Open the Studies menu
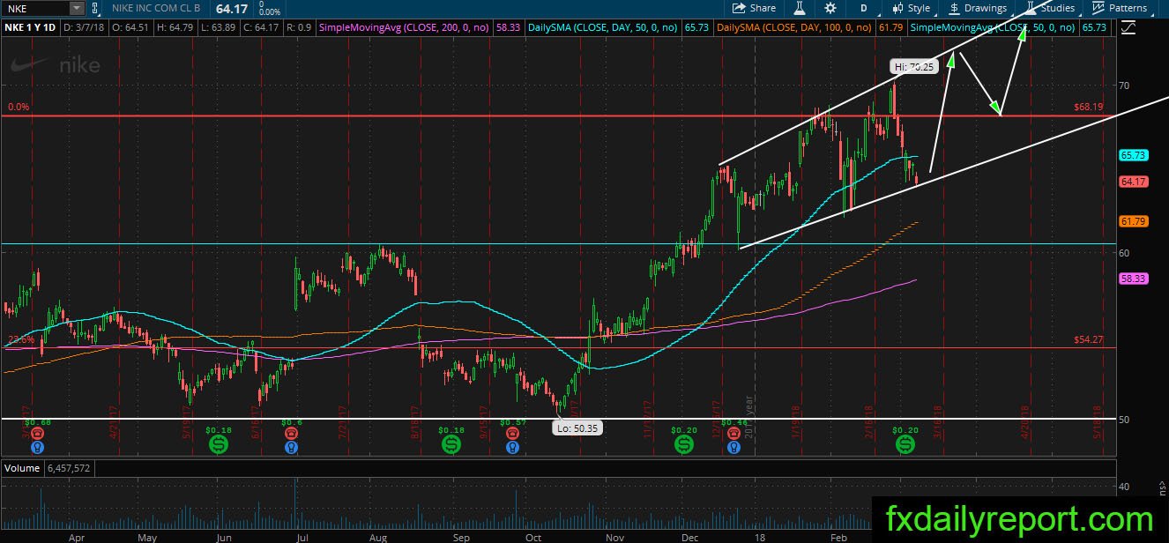Screen dimensions: 1169x543 pyautogui.click(x=1049, y=8)
